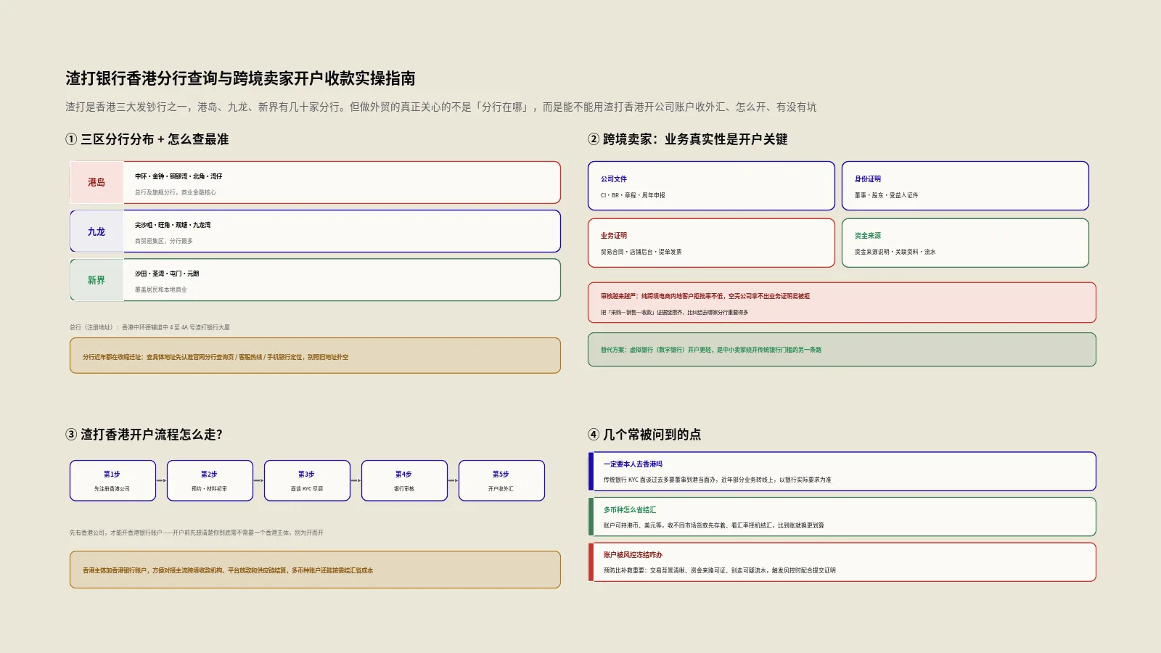The height and width of the screenshot is (653, 1161).
Task: Open the 公司文件 card title
Action: click(x=614, y=179)
